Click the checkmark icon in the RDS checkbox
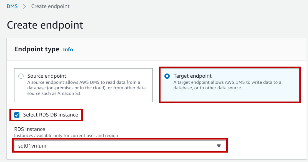 17,115
